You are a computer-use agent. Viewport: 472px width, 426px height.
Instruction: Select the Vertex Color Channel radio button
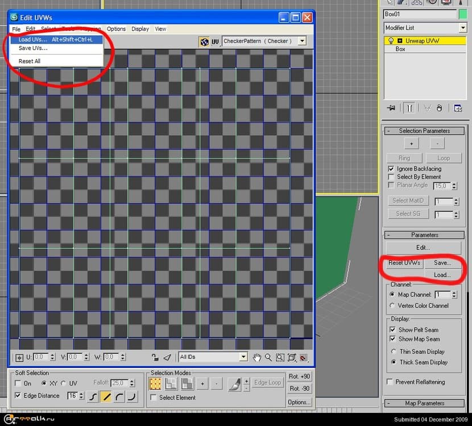click(392, 306)
